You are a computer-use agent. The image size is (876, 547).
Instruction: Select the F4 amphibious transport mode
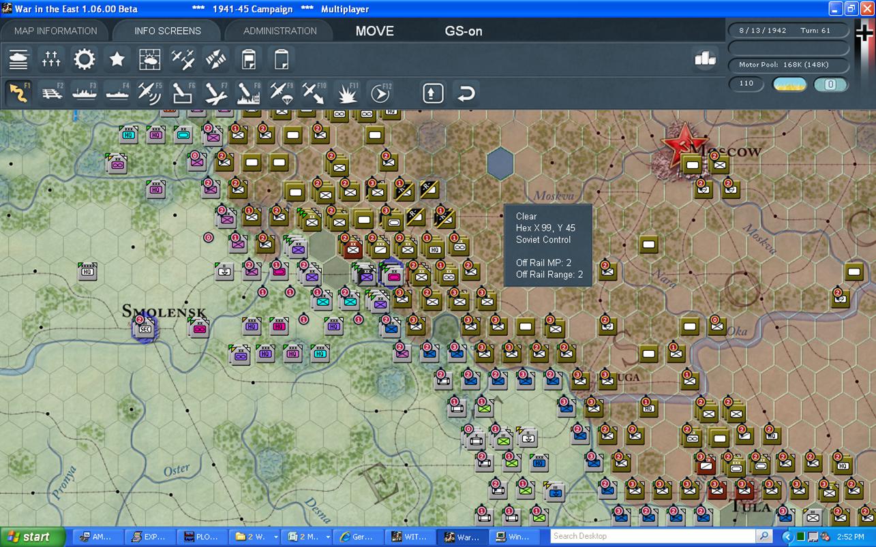pos(117,93)
